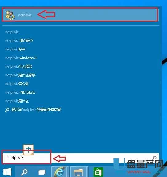Show all results matching netplwiz
Image resolution: width=167 pixels, height=177 pixels.
33,110
